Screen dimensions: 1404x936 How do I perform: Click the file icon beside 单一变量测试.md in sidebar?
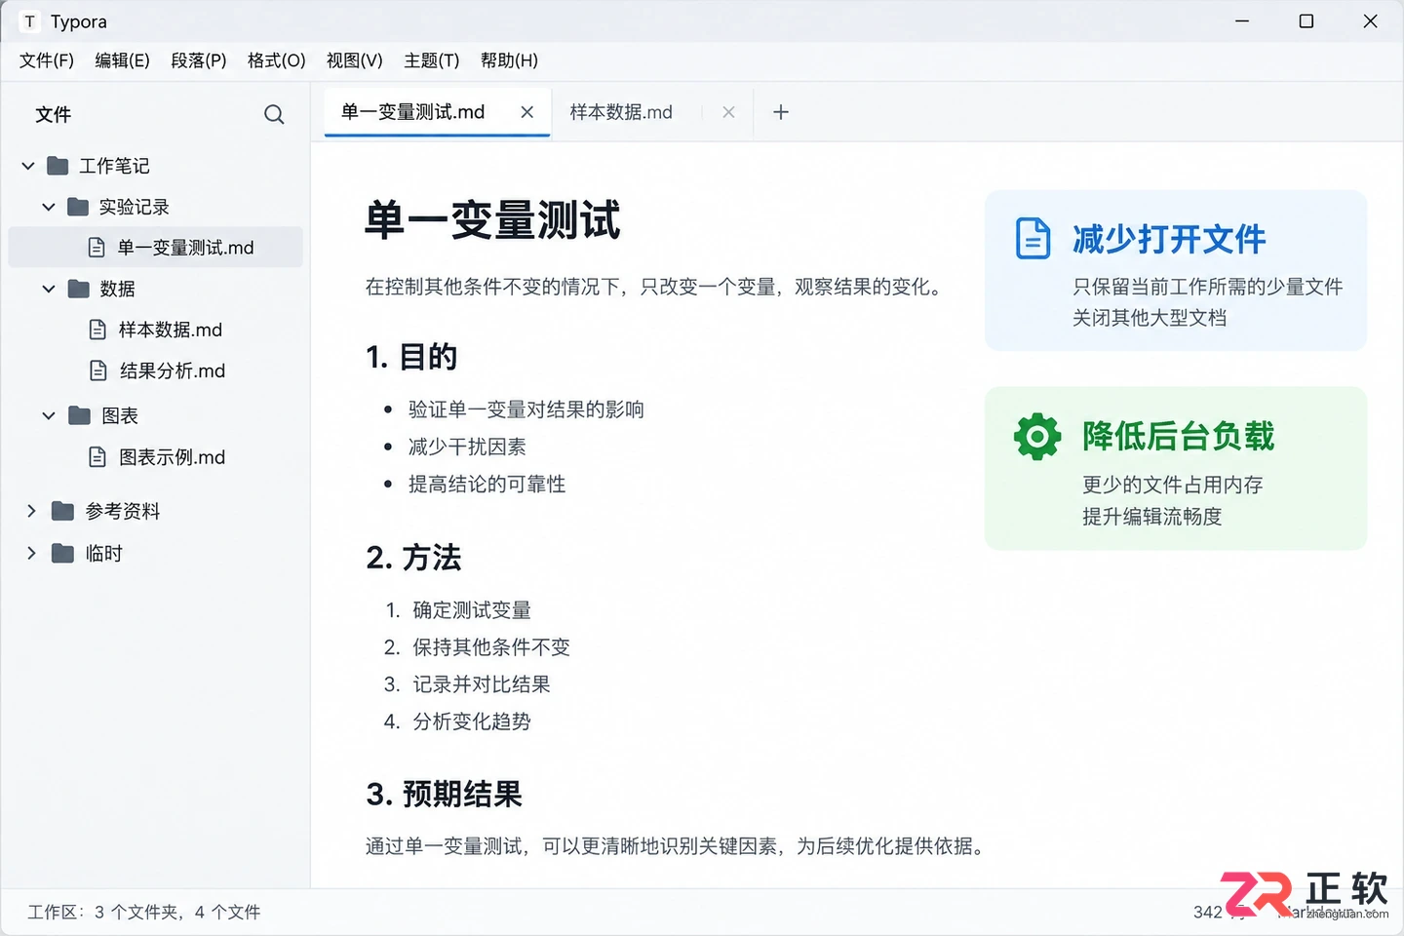click(x=97, y=248)
